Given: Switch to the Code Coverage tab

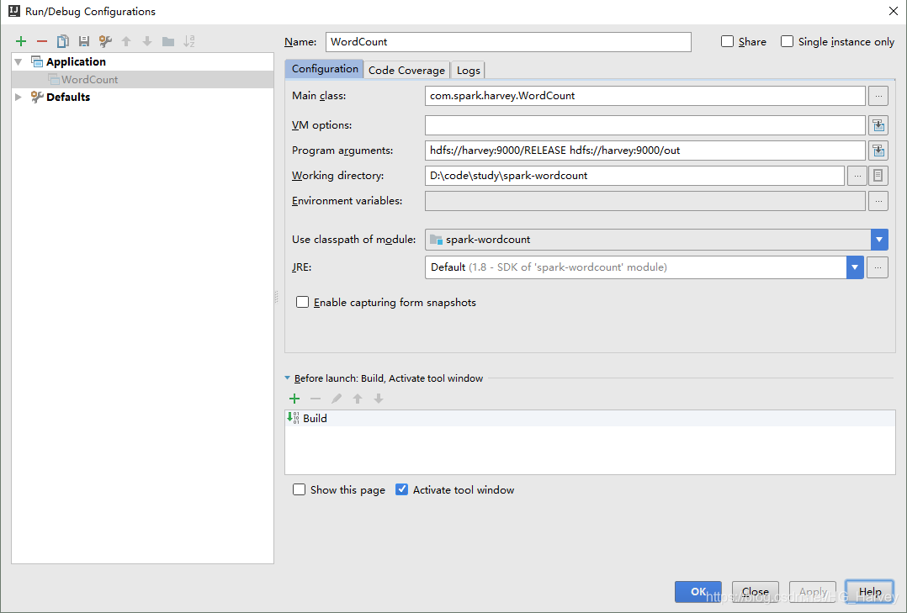Looking at the screenshot, I should (x=406, y=70).
